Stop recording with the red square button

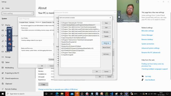[10, 39]
